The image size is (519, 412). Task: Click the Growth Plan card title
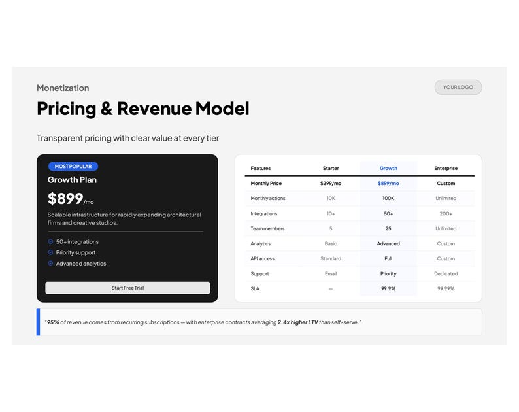[x=72, y=180]
